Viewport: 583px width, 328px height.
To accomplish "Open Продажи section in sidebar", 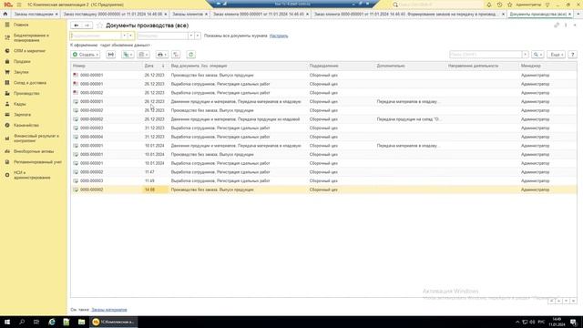I will 22,62.
